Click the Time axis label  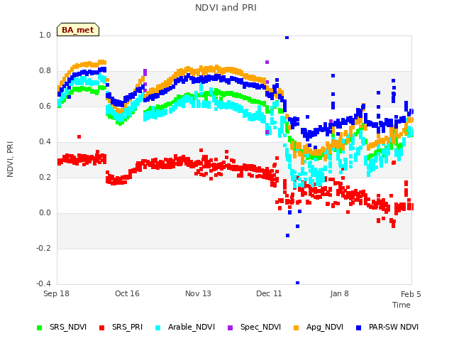(402, 305)
